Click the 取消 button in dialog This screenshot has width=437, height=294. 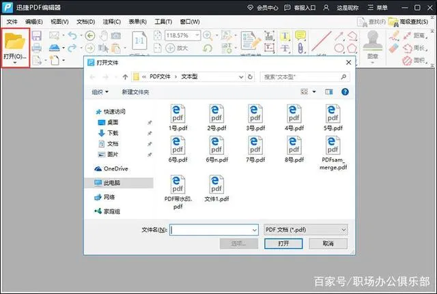[x=328, y=244]
